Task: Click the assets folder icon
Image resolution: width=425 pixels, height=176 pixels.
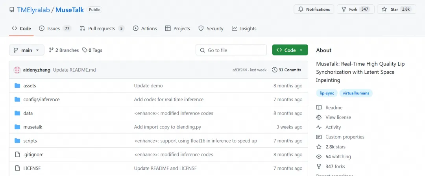Action: pos(17,85)
